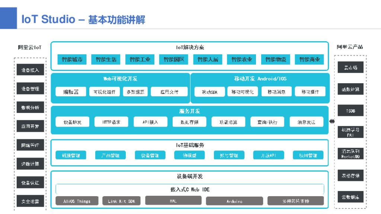
Task: Click the 设备端开发 heading
Action: 190,176
